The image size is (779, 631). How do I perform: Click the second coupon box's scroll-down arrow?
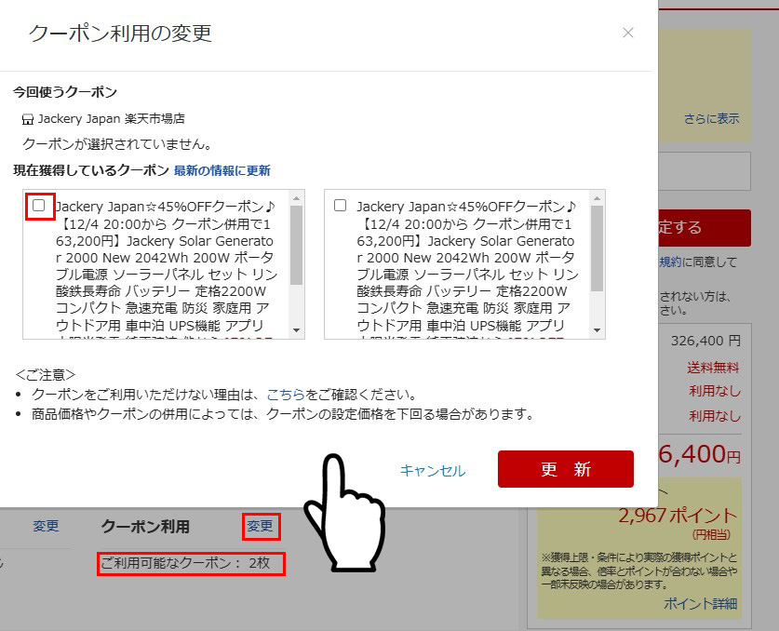[598, 330]
